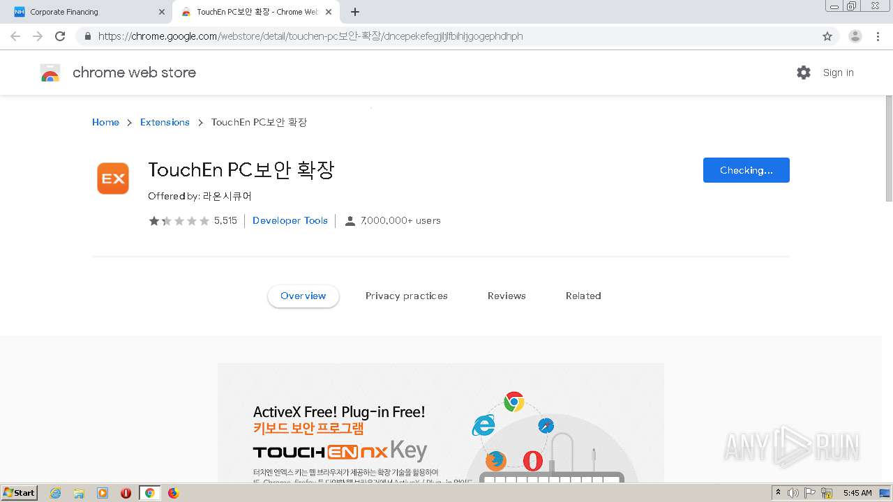Launch Opera from the taskbar

pos(126,493)
